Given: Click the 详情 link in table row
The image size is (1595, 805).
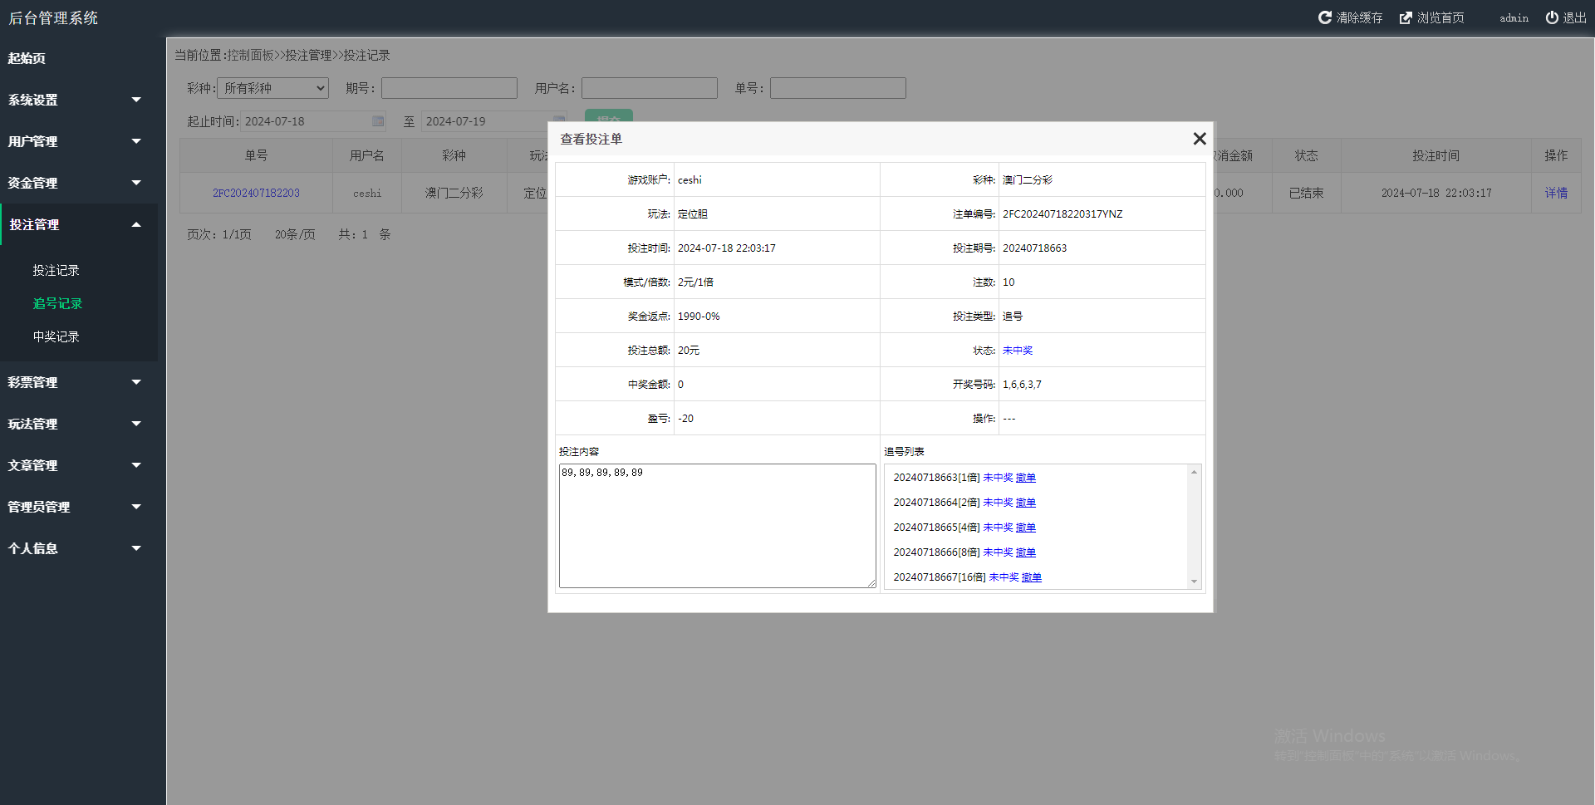Looking at the screenshot, I should 1556,193.
